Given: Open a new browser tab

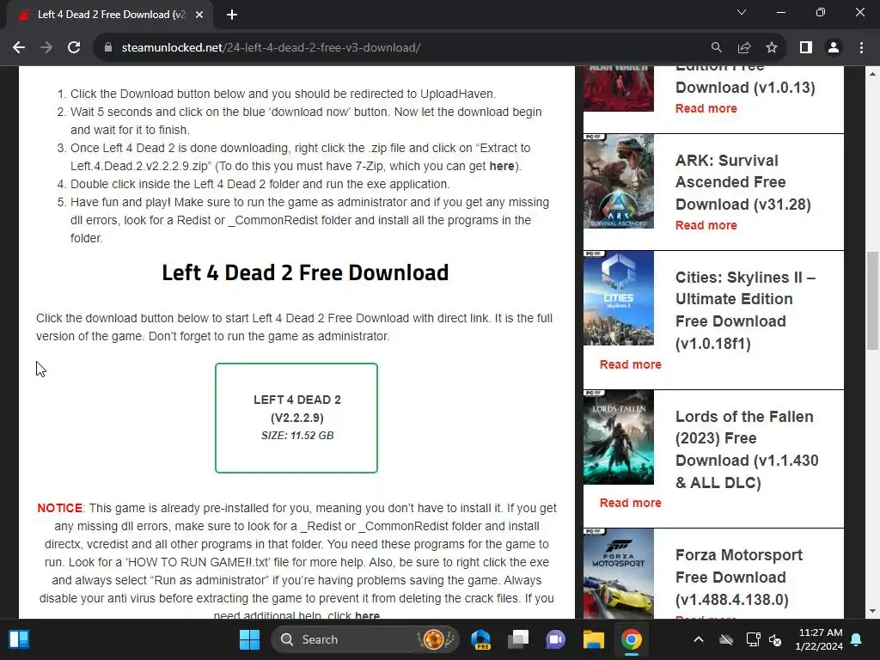Looking at the screenshot, I should pos(232,15).
